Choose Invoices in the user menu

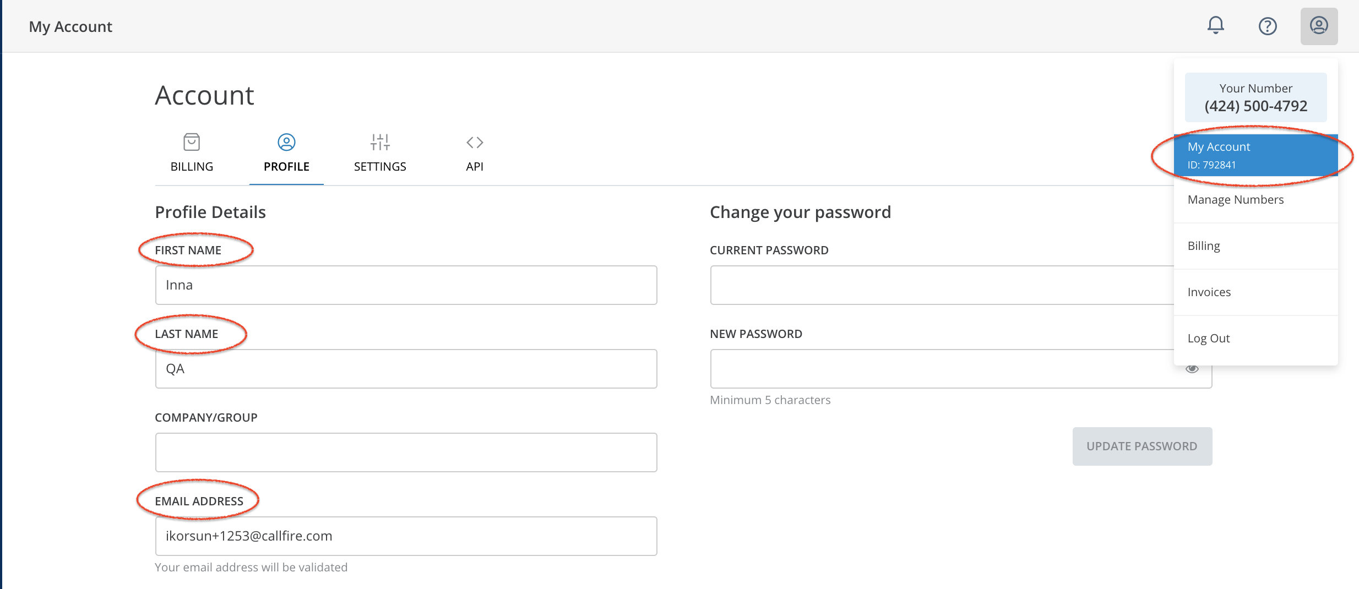(x=1209, y=292)
